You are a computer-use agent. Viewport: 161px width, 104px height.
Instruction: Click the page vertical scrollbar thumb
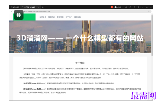(x=152, y=35)
